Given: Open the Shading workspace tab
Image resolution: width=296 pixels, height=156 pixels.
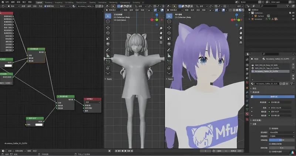Looking at the screenshot, I should [92, 3].
